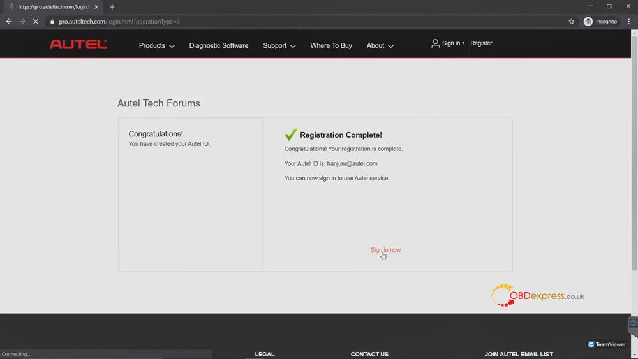Click JOIN AUTEL EMAIL LIST heading

click(518, 354)
